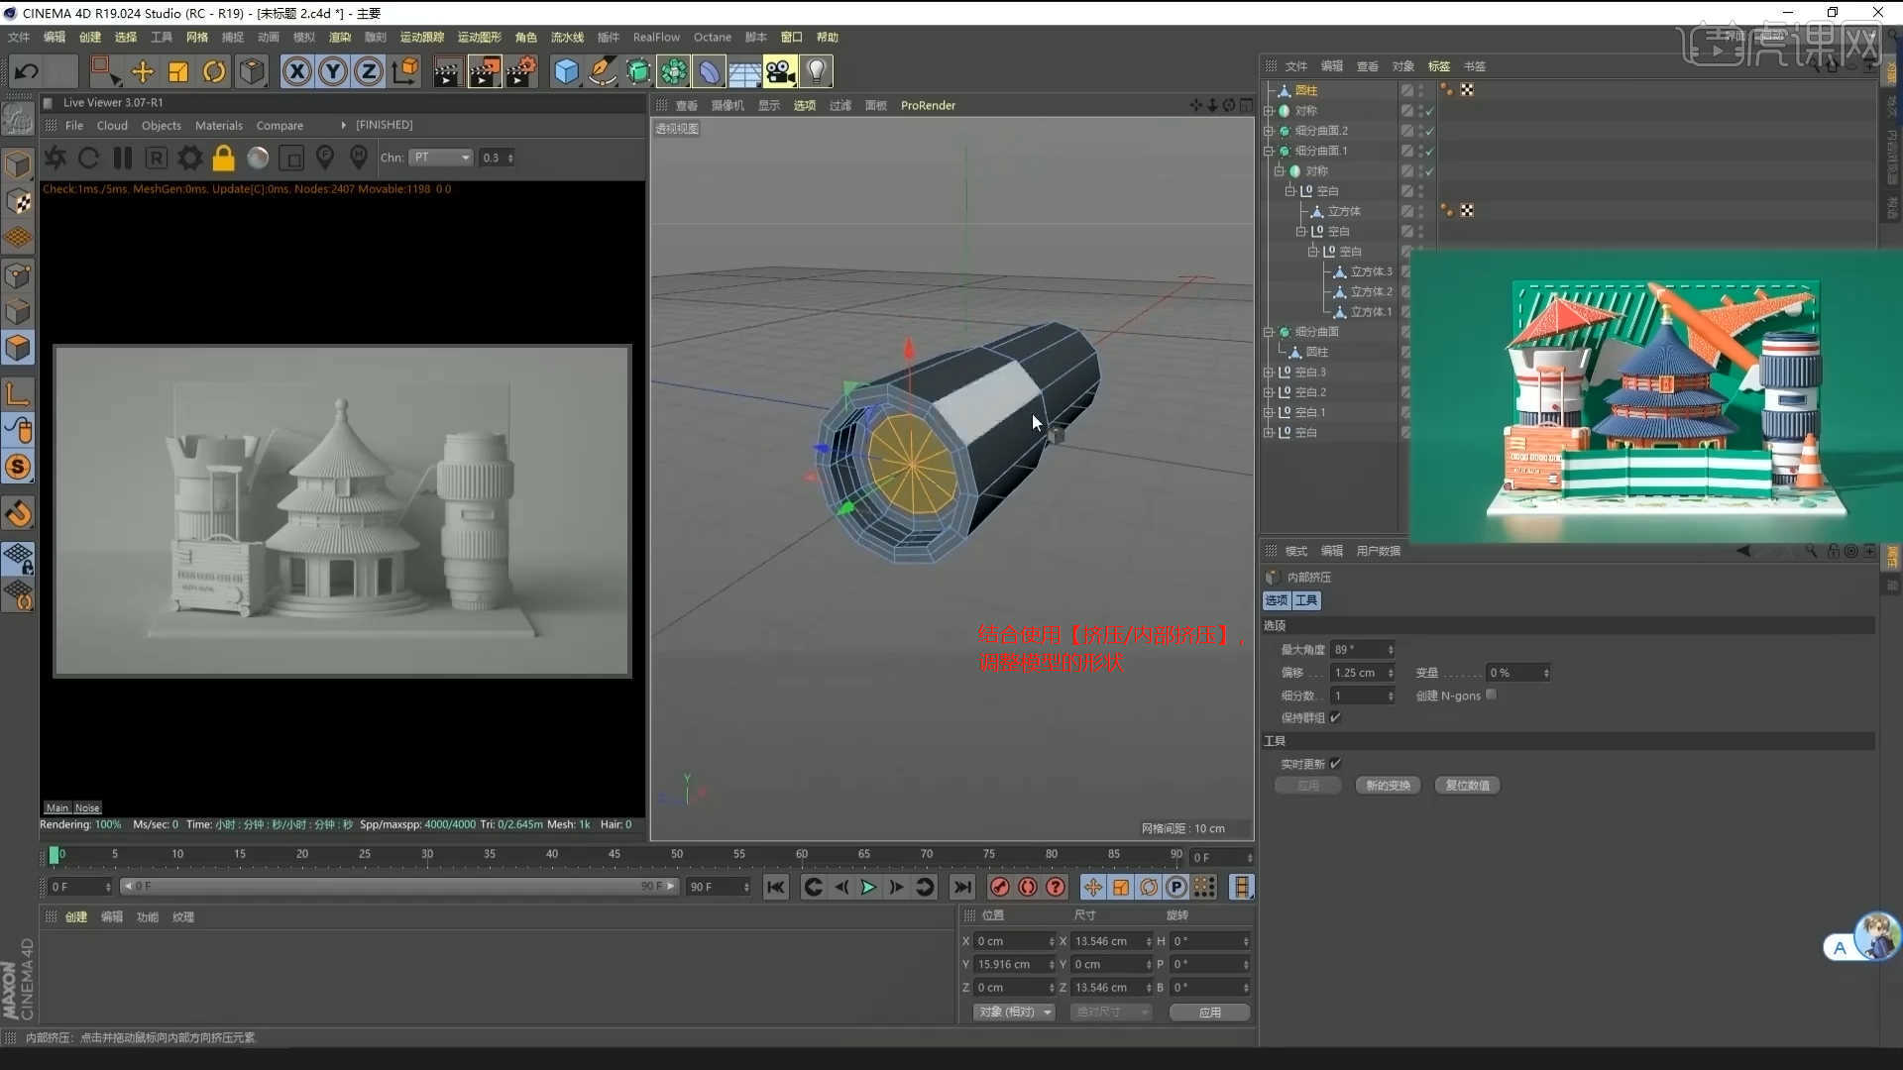Image resolution: width=1903 pixels, height=1070 pixels.
Task: Select the Move tool
Action: [143, 71]
